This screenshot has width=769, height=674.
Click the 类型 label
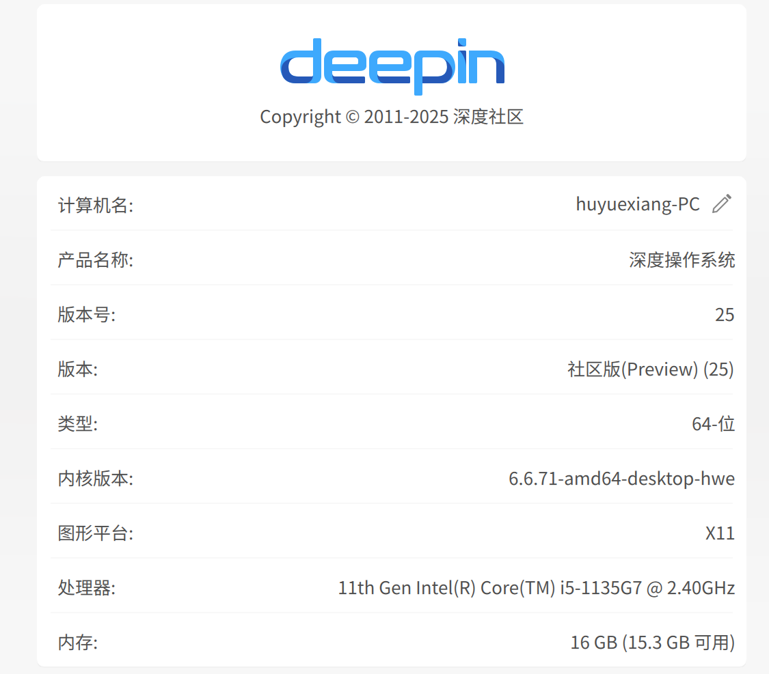click(x=78, y=423)
